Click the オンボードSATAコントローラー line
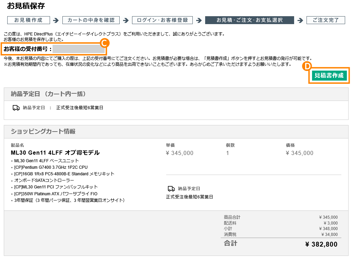Viewport: 351px width, 259px height. pos(44,180)
